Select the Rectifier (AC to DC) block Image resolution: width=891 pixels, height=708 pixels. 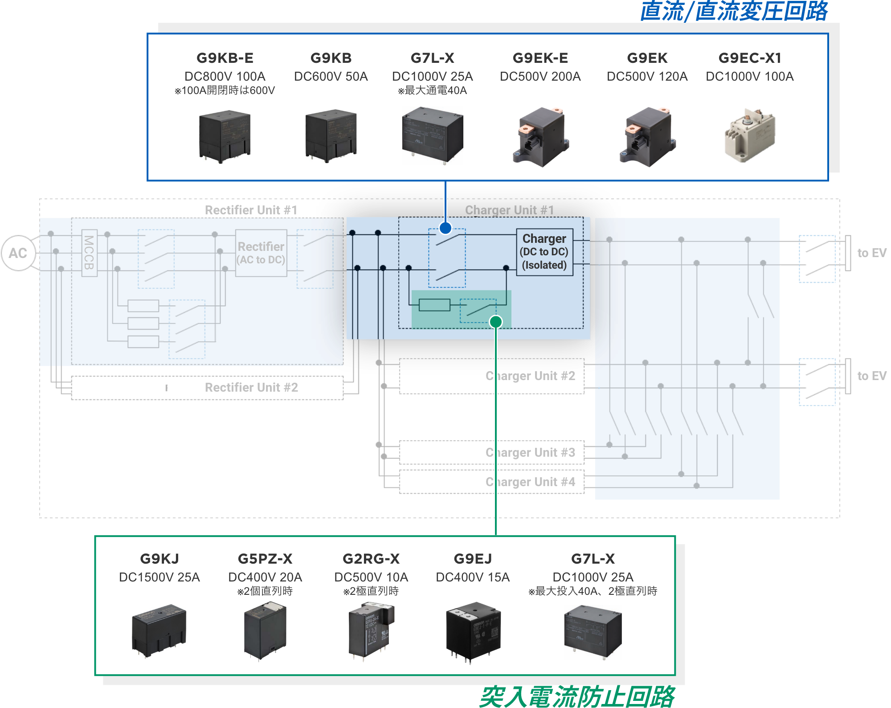coord(261,253)
